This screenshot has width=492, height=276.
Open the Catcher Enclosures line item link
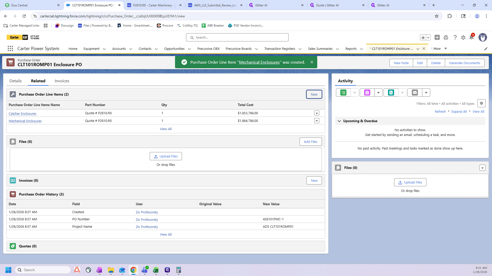(23, 113)
